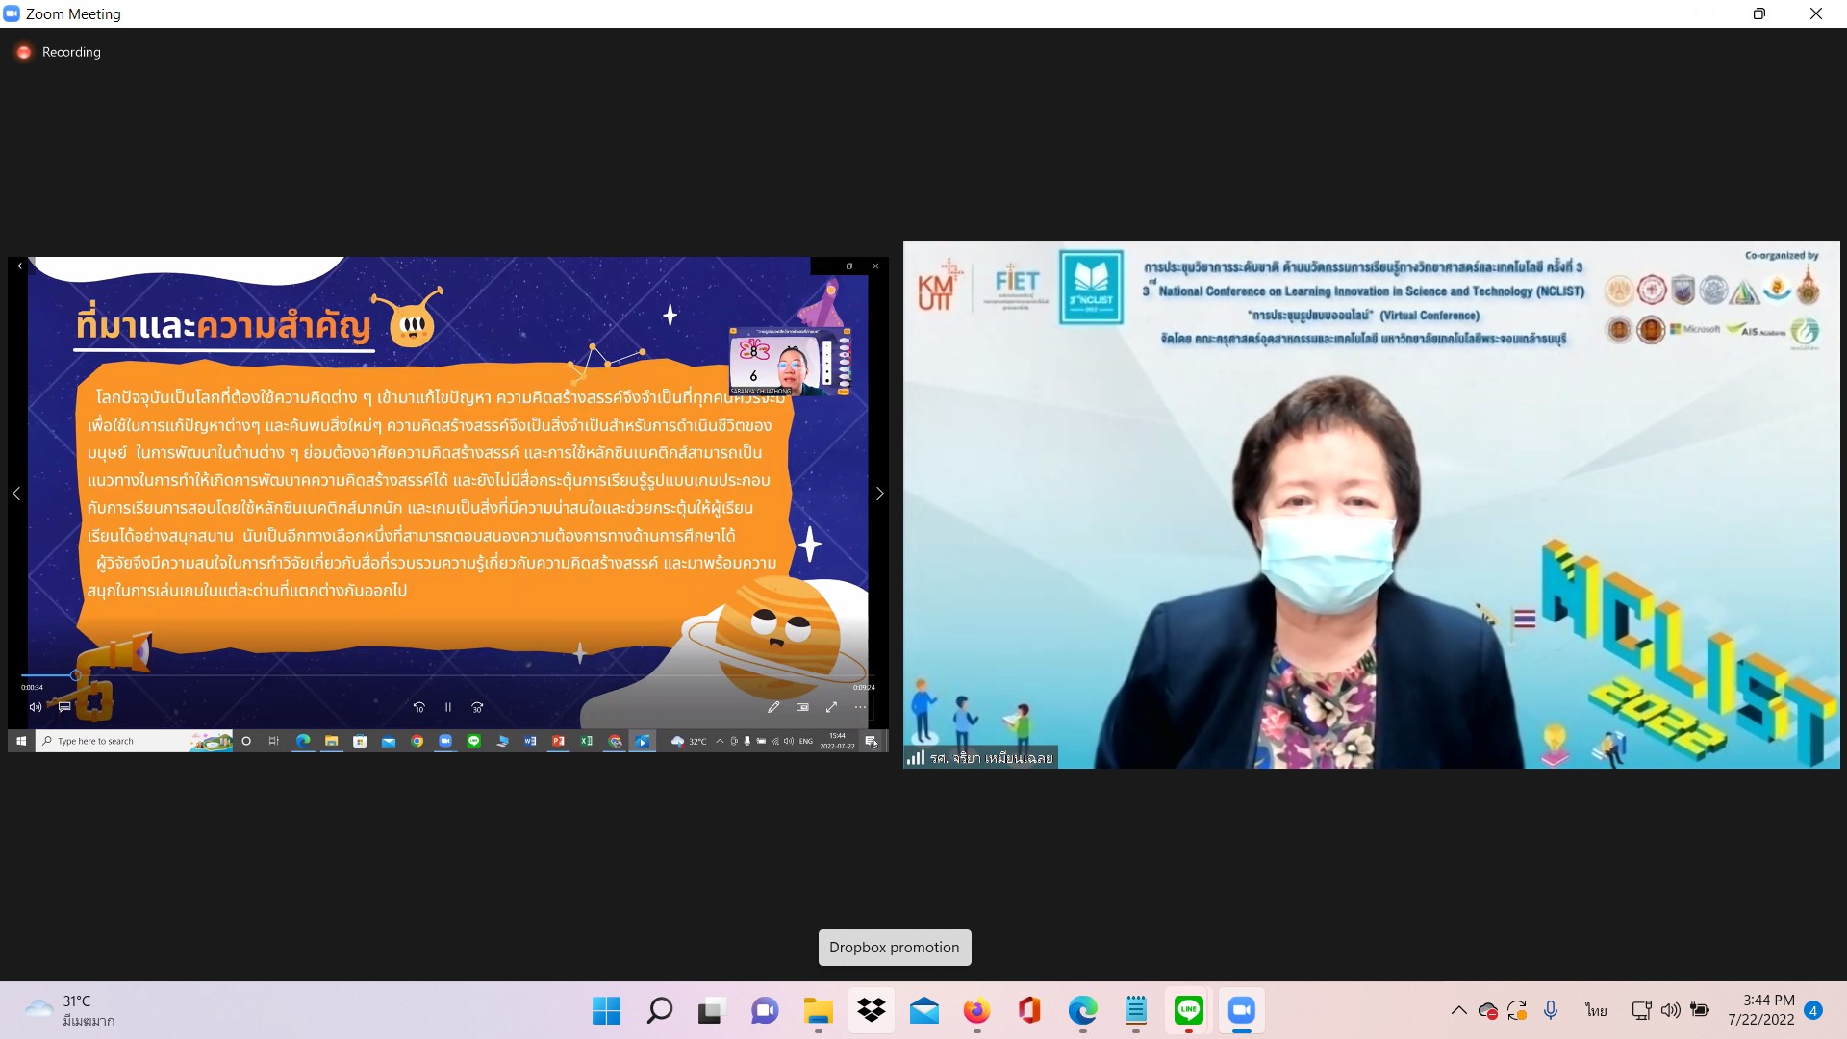Open the Microsoft Edge taskbar icon
This screenshot has height=1039, width=1847.
click(1082, 1010)
